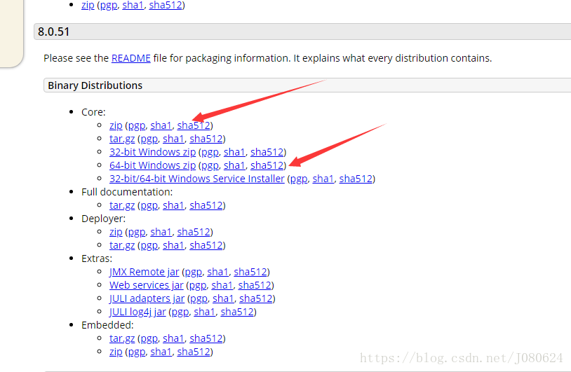Image resolution: width=571 pixels, height=372 pixels.
Task: Open pgp signature for Deployer tar.gz
Action: (x=149, y=246)
